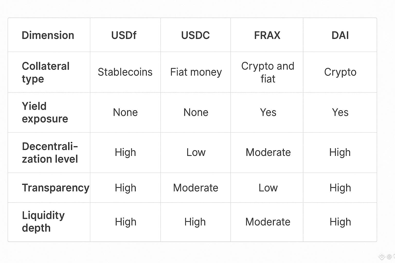The image size is (395, 263).
Task: Click the Fiat money cell
Action: 196,72
